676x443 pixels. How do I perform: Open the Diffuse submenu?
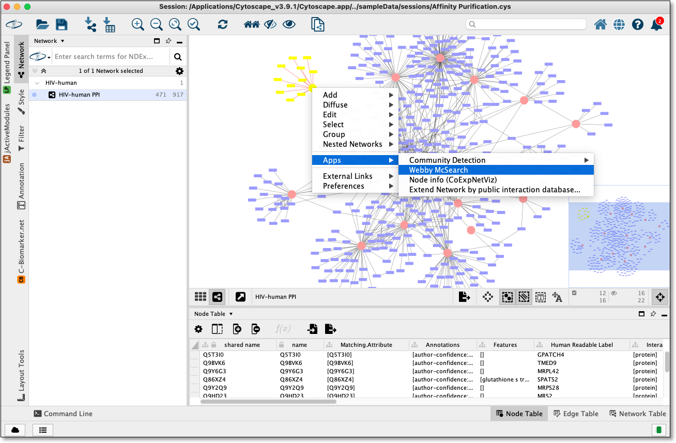pyautogui.click(x=355, y=104)
